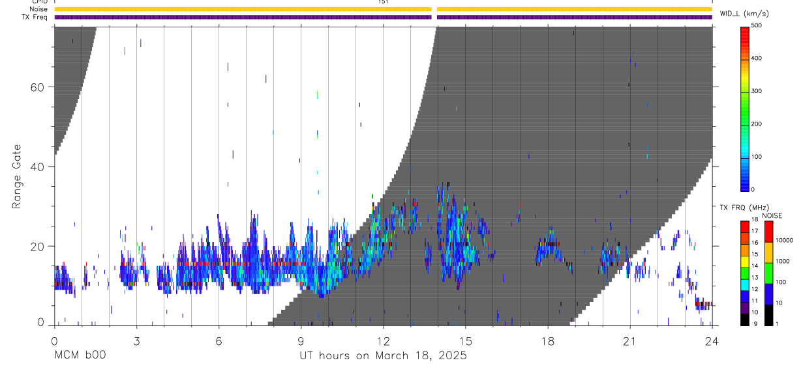The height and width of the screenshot is (369, 801).
Task: Click the NOISE legend title
Action: (772, 215)
